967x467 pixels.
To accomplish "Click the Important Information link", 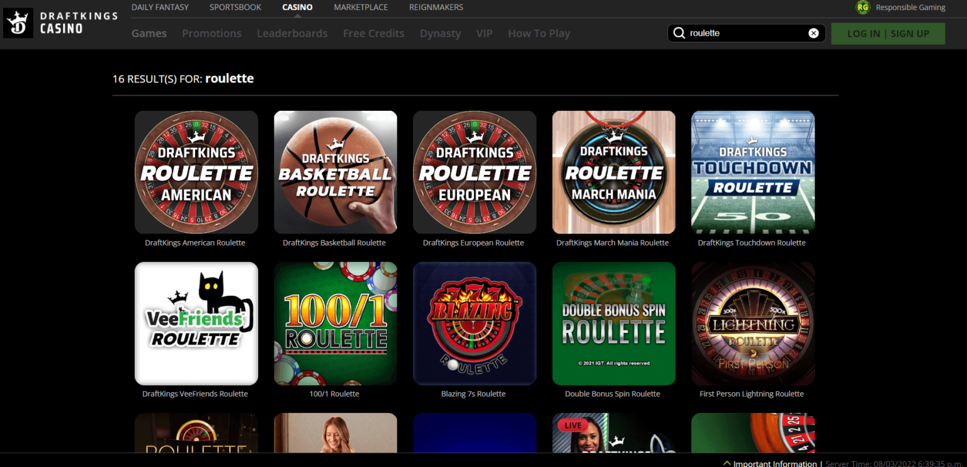I will point(775,463).
